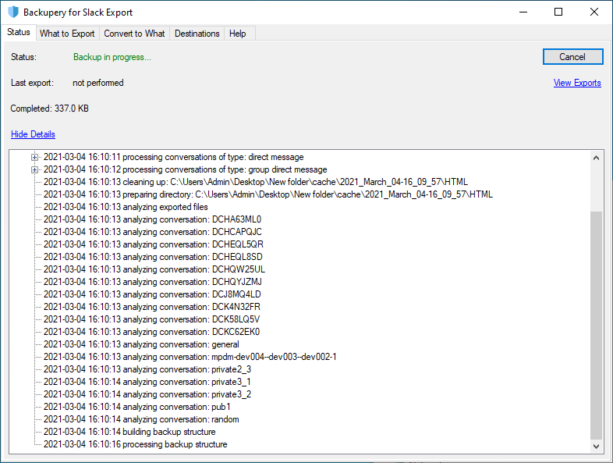Expand the group direct message log entry

point(35,170)
